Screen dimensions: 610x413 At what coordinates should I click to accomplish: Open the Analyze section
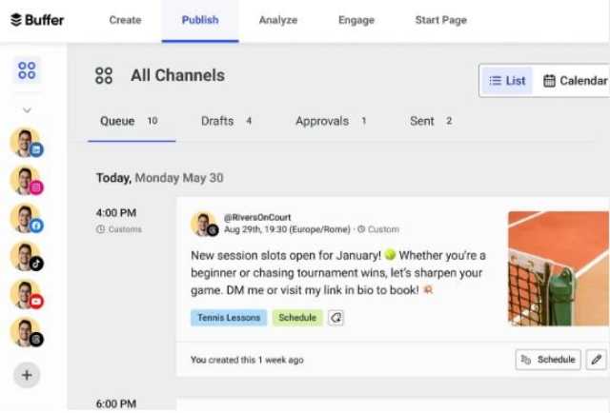tap(278, 20)
